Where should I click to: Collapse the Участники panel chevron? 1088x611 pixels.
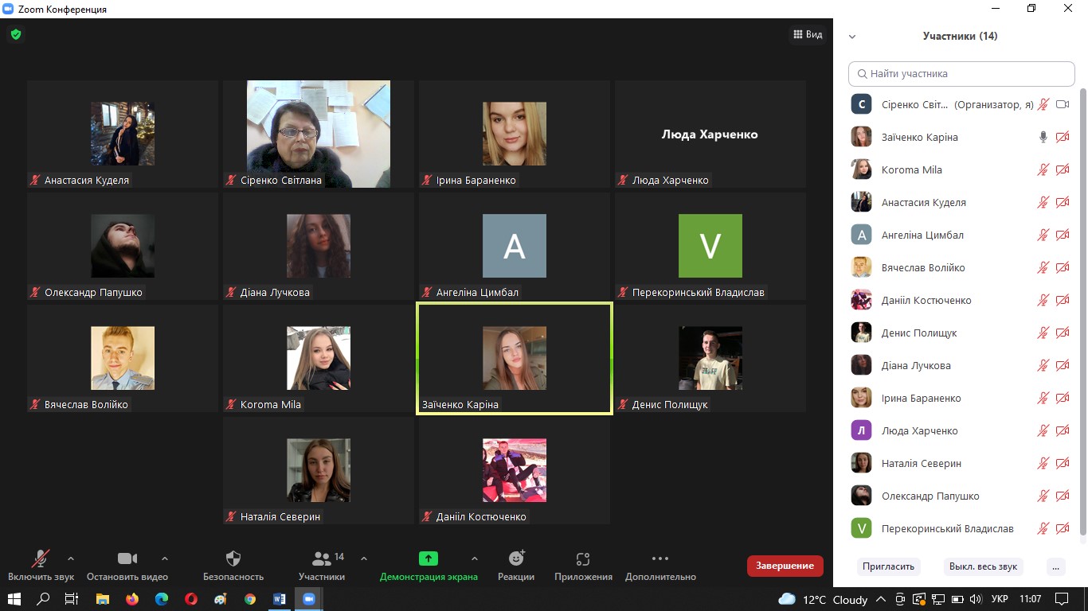pos(852,37)
